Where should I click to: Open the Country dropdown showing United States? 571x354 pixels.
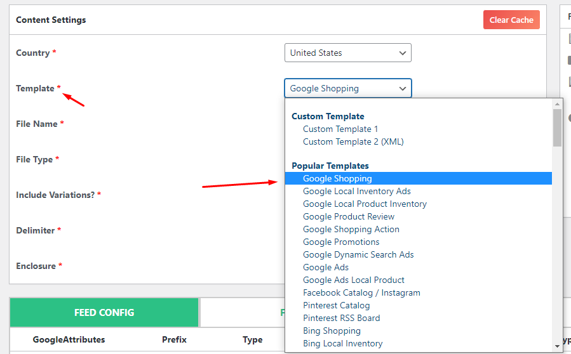[348, 53]
